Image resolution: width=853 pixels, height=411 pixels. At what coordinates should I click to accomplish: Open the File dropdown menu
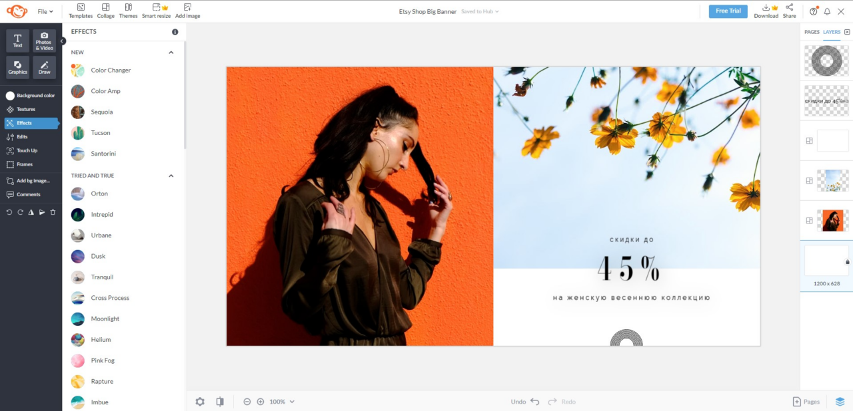coord(45,11)
